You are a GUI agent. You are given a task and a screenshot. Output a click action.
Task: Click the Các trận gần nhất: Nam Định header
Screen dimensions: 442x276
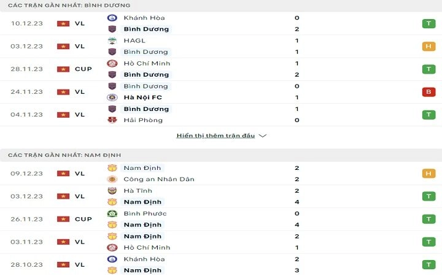click(x=64, y=155)
